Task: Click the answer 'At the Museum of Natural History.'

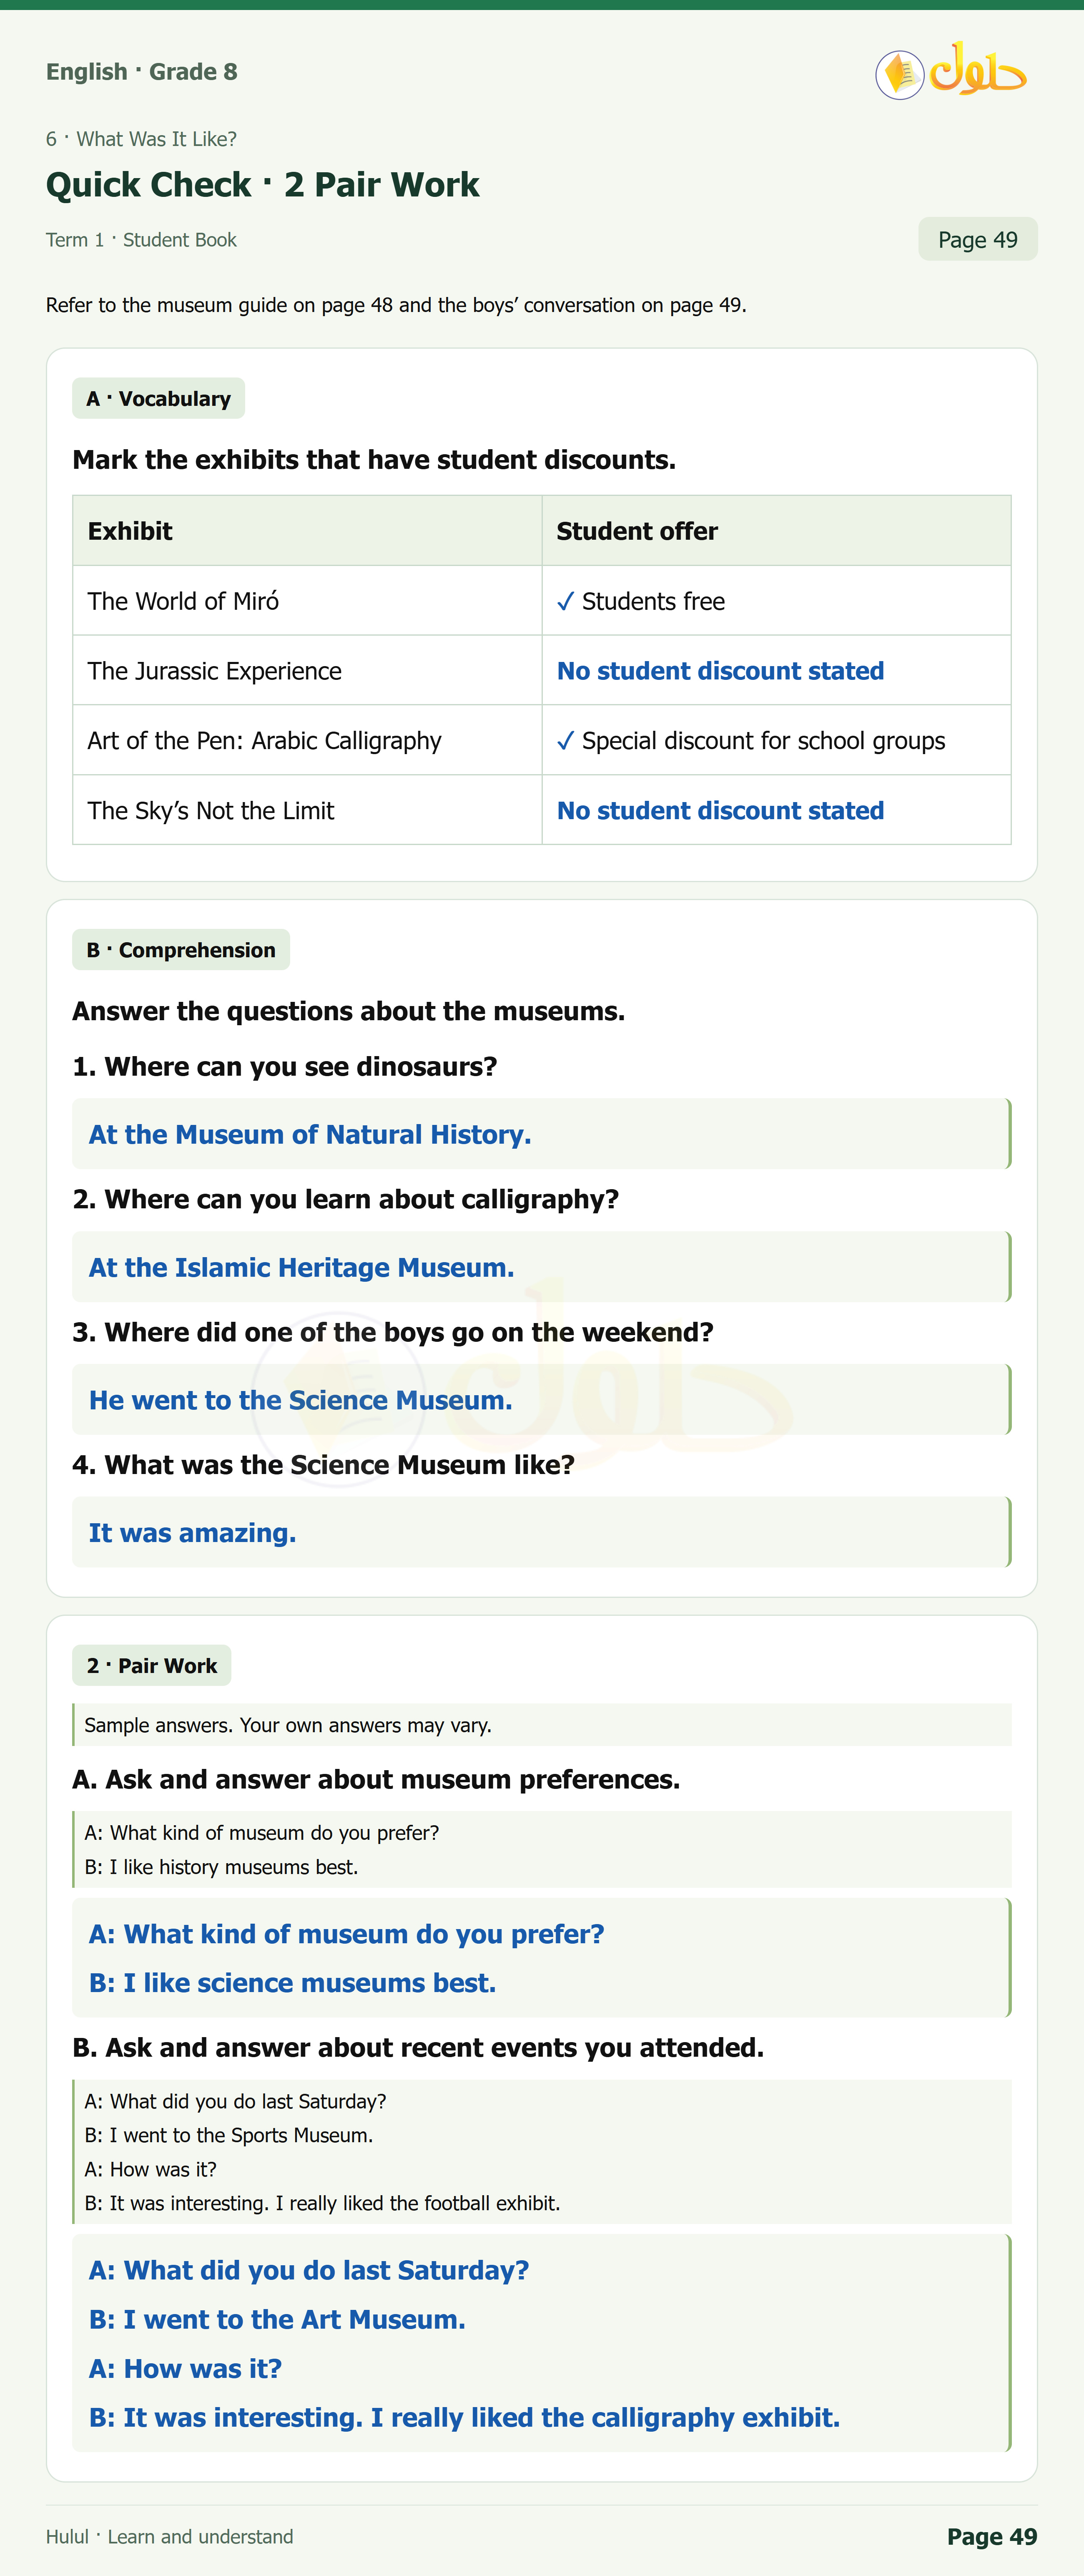Action: point(310,1135)
